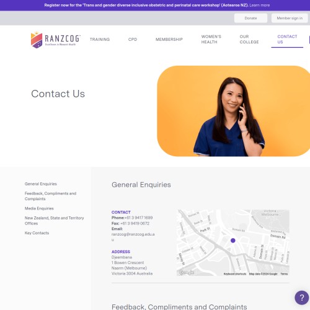
Task: Click the purple map location marker
Action: [233, 241]
